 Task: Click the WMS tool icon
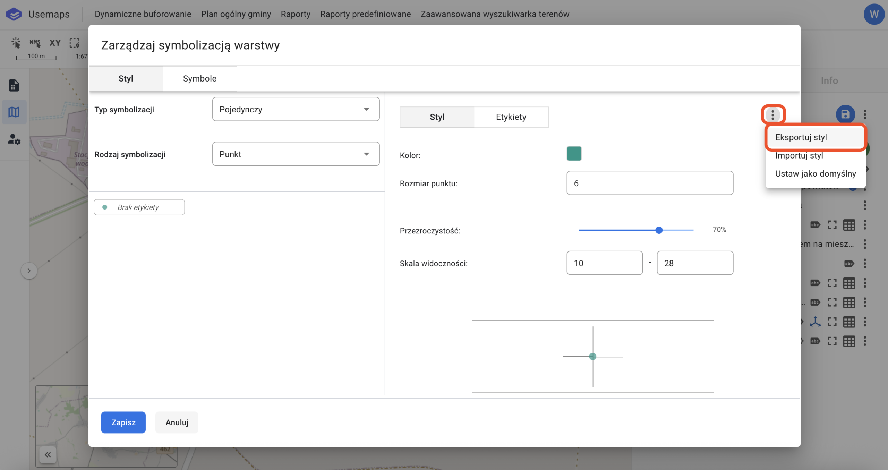tap(35, 43)
